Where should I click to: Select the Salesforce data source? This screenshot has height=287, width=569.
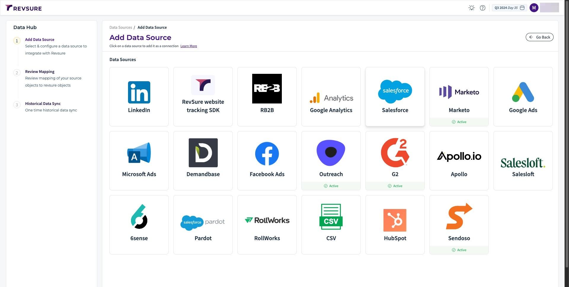click(395, 97)
